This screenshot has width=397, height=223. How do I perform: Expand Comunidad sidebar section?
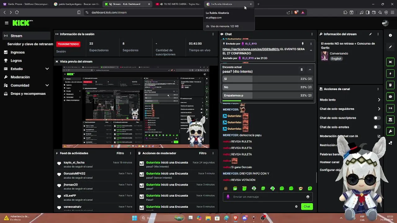click(x=47, y=85)
